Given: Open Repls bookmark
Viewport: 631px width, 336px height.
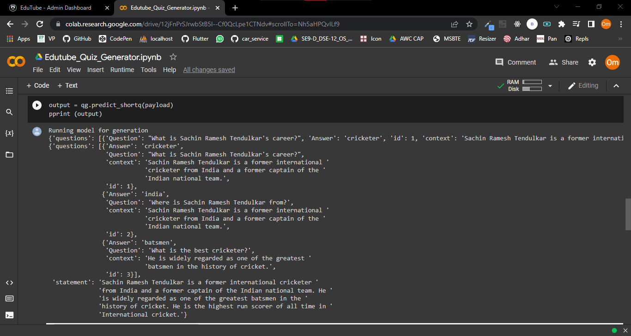Looking at the screenshot, I should (576, 39).
